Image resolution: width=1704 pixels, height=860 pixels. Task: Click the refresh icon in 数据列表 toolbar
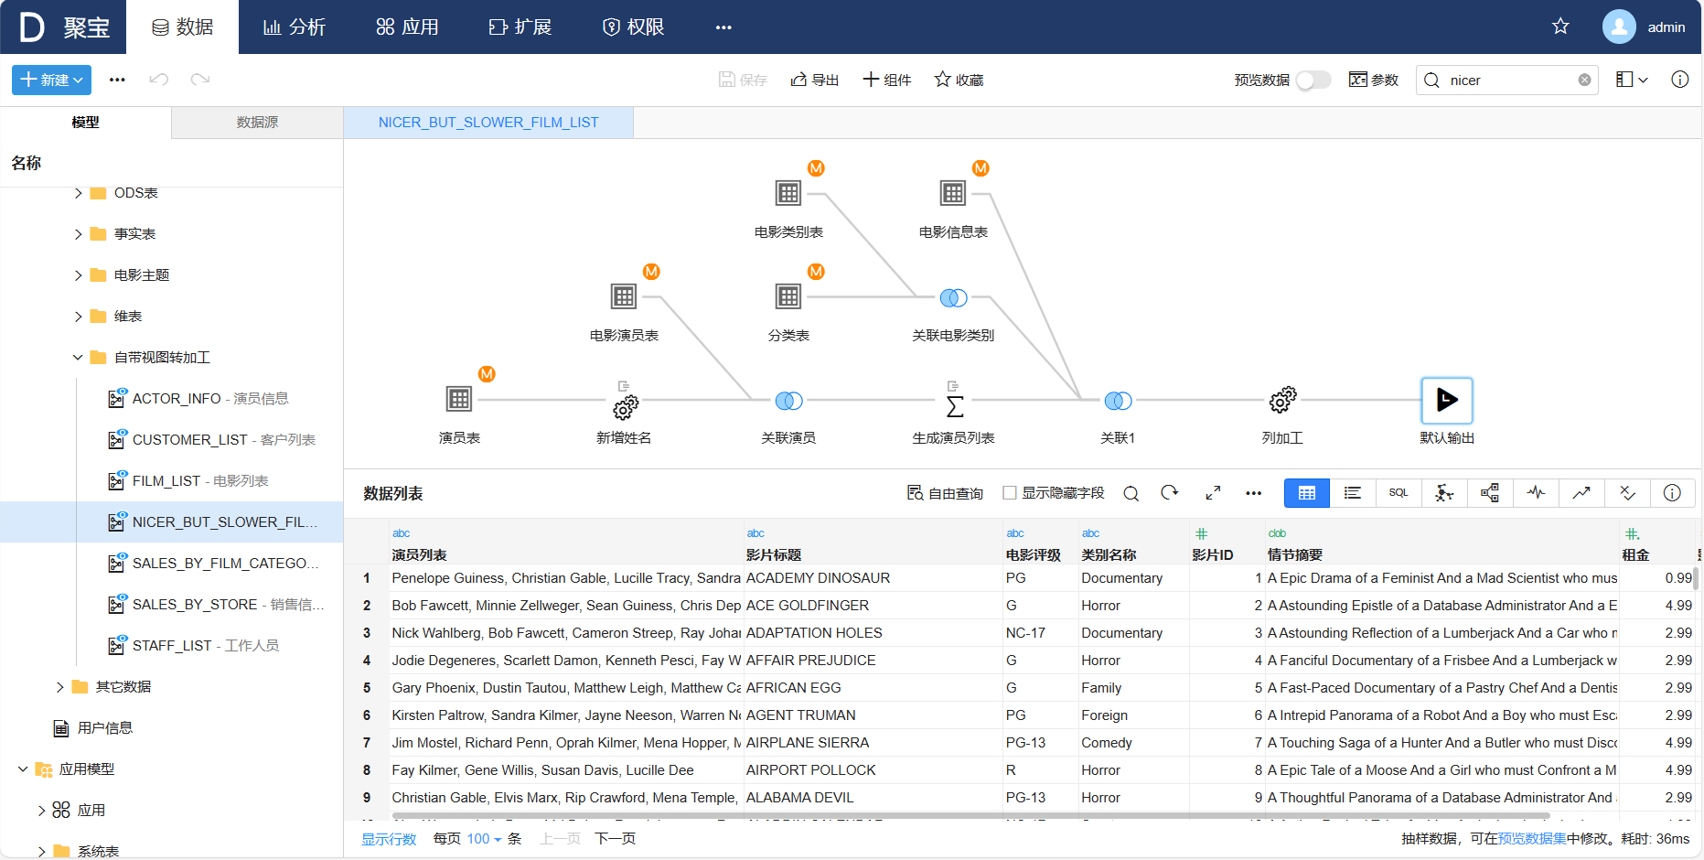coord(1169,493)
